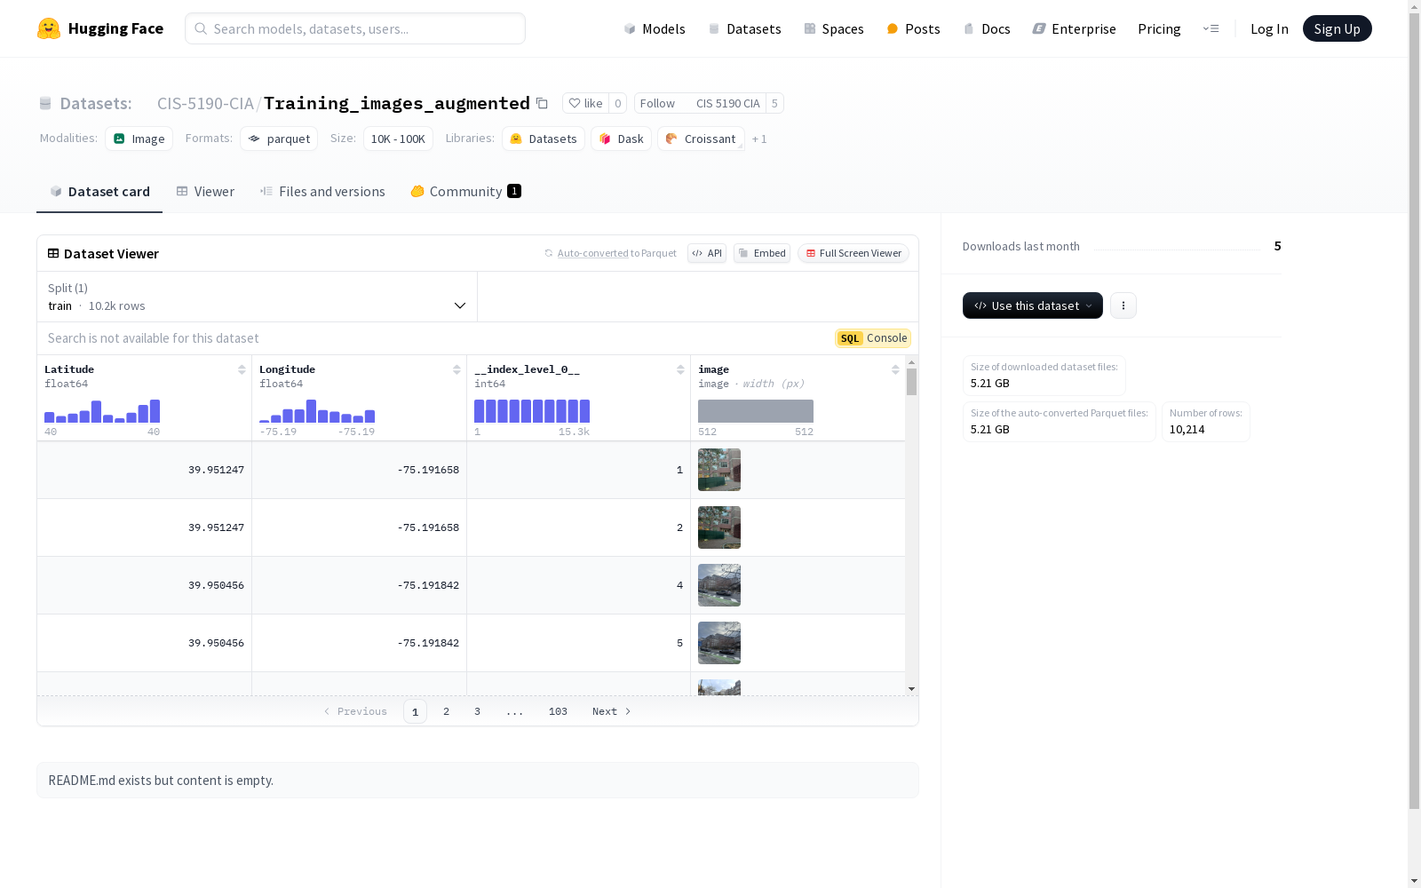Select the parquet format tag
Image resolution: width=1421 pixels, height=888 pixels.
point(279,139)
